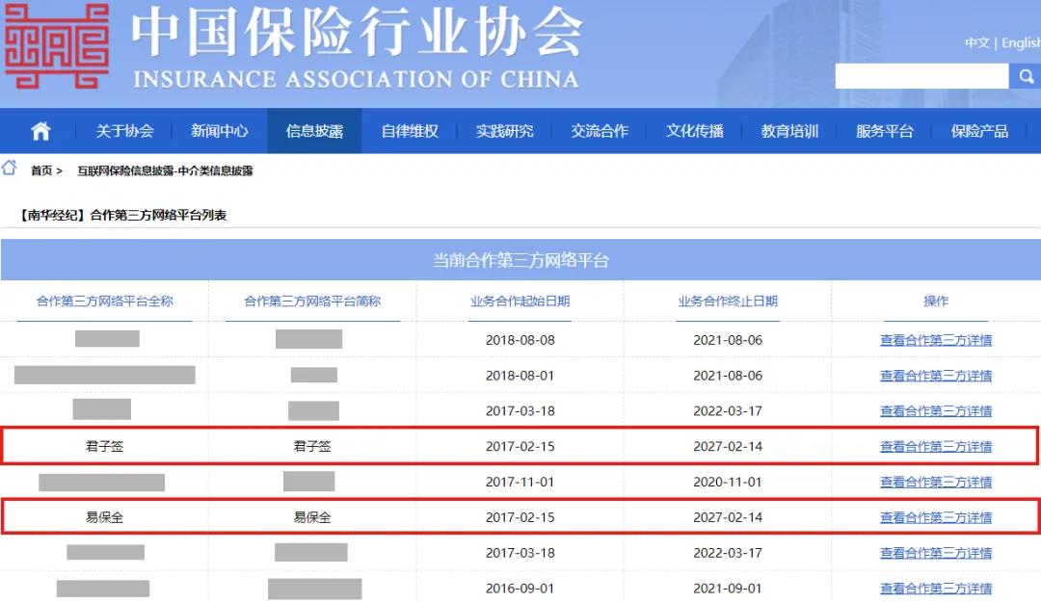This screenshot has height=603, width=1041.
Task: Switch language to 中文
Action: [x=976, y=43]
